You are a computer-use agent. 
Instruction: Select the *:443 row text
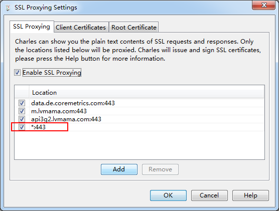[39, 127]
